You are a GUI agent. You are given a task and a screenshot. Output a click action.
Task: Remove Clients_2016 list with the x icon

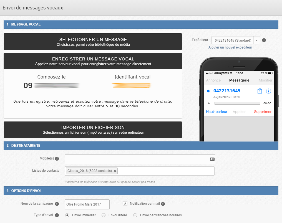pyautogui.click(x=115, y=171)
